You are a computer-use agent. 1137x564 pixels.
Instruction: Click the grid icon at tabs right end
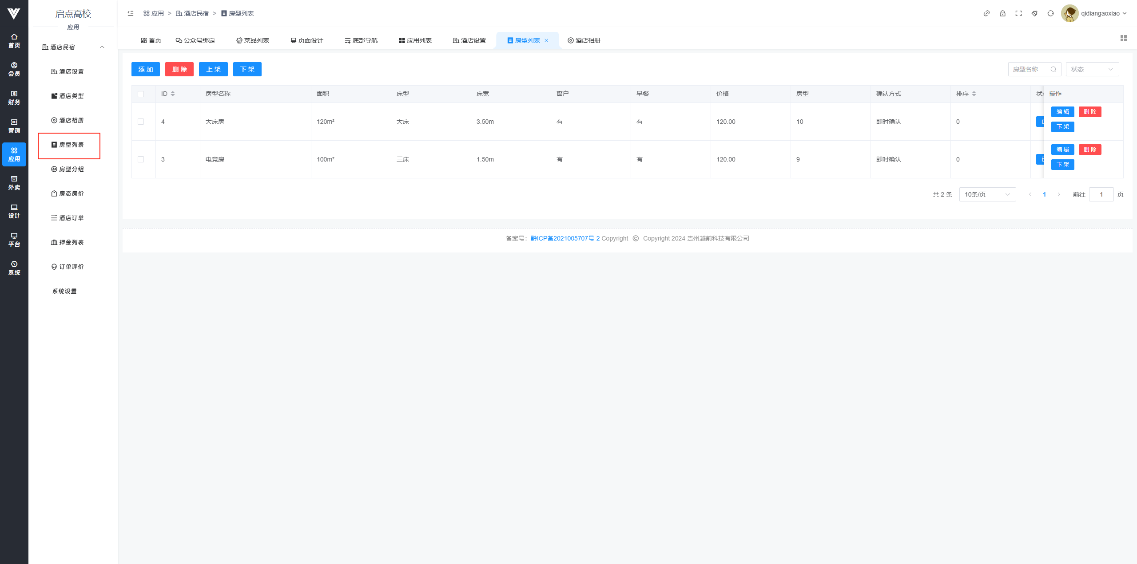pos(1123,39)
